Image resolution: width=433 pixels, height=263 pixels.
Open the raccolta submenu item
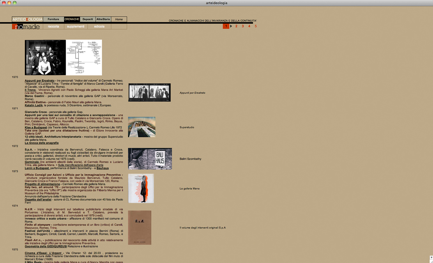pyautogui.click(x=53, y=27)
